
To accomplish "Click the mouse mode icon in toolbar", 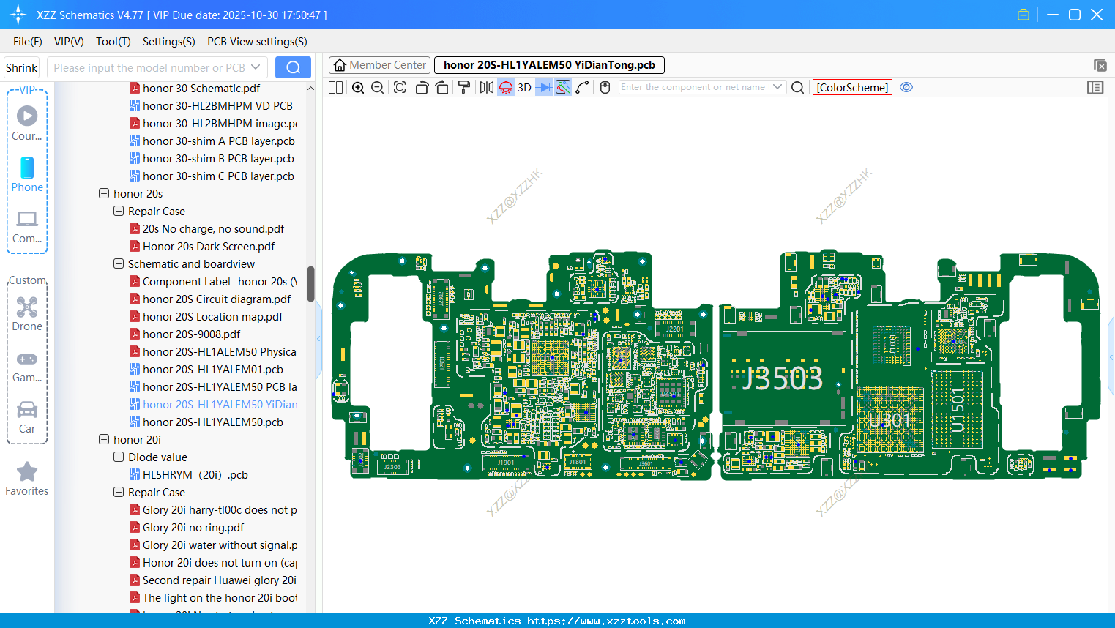I will [605, 87].
